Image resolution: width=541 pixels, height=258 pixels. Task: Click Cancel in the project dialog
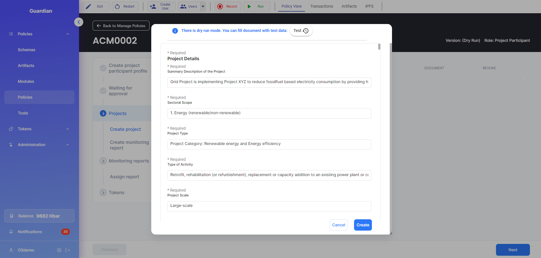click(x=338, y=225)
